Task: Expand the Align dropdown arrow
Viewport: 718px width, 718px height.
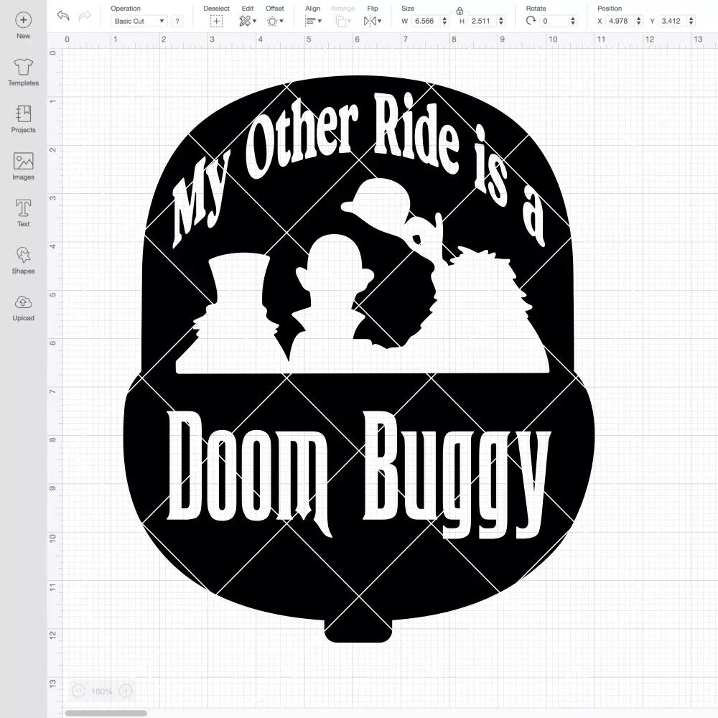Action: 320,21
